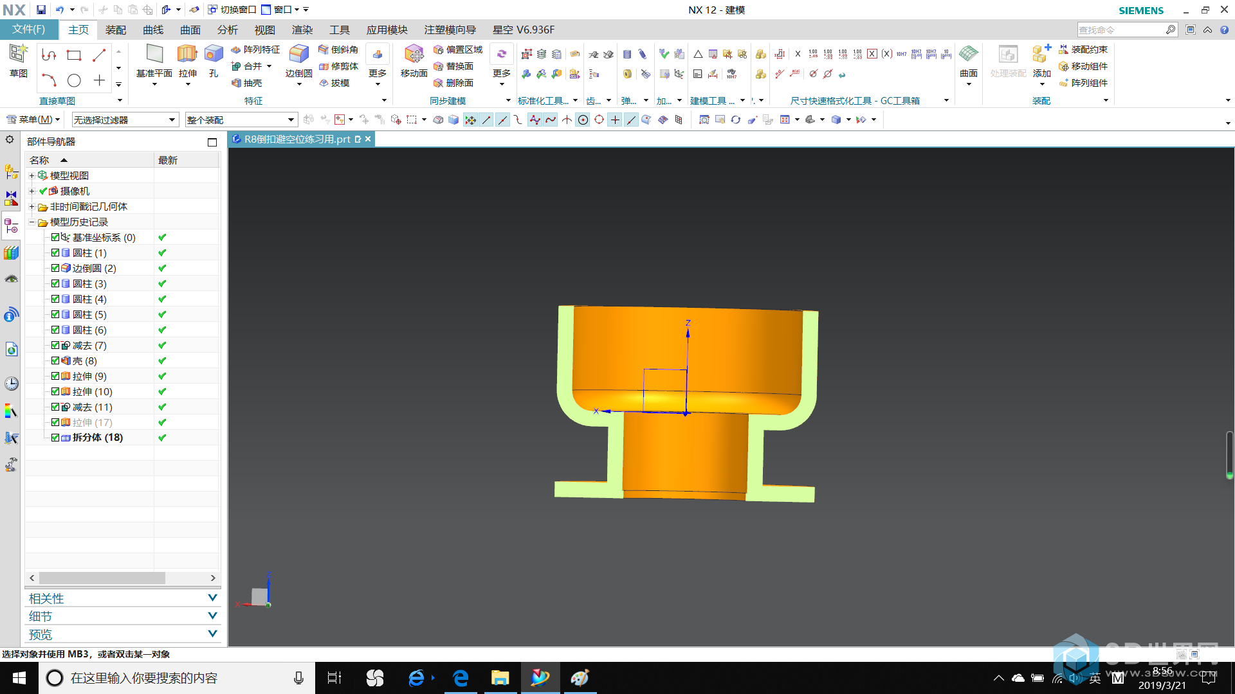The height and width of the screenshot is (694, 1235).
Task: Open the Part Navigator sidebar tab icon
Action: (x=11, y=226)
